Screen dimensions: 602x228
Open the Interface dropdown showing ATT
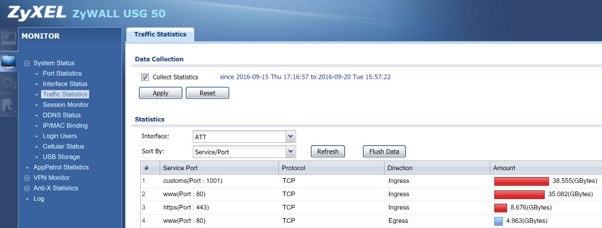tap(244, 137)
